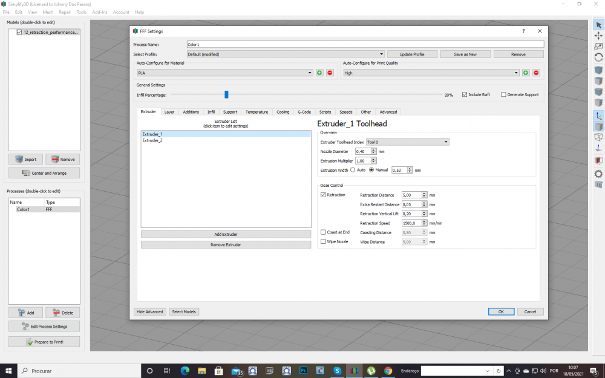Screen dimensions: 605x378
Task: Enable the Coast at End checkbox
Action: click(323, 232)
